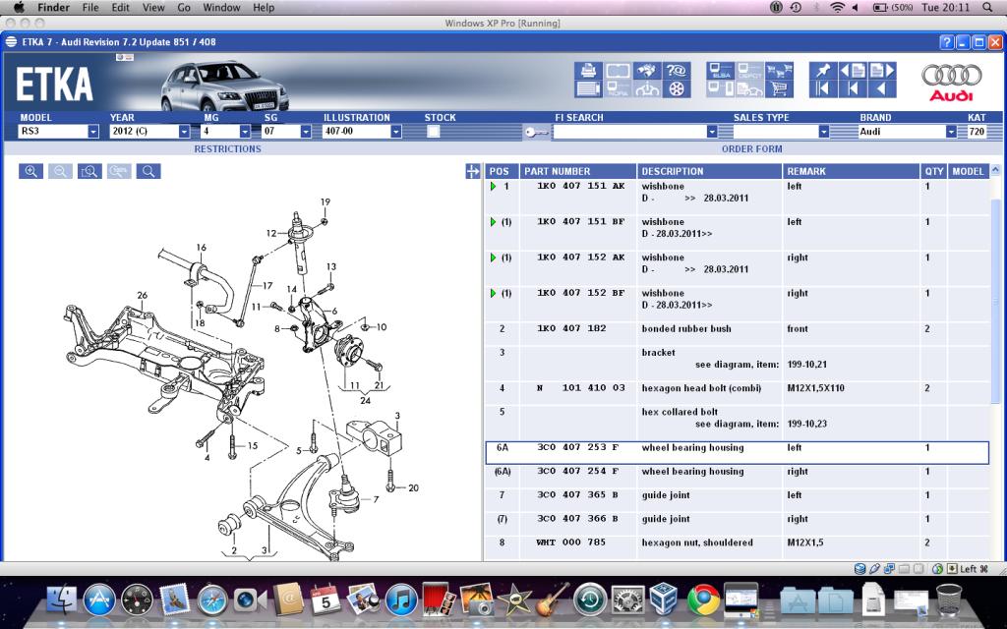Expand the YEAR dropdown set to 2012

click(184, 132)
